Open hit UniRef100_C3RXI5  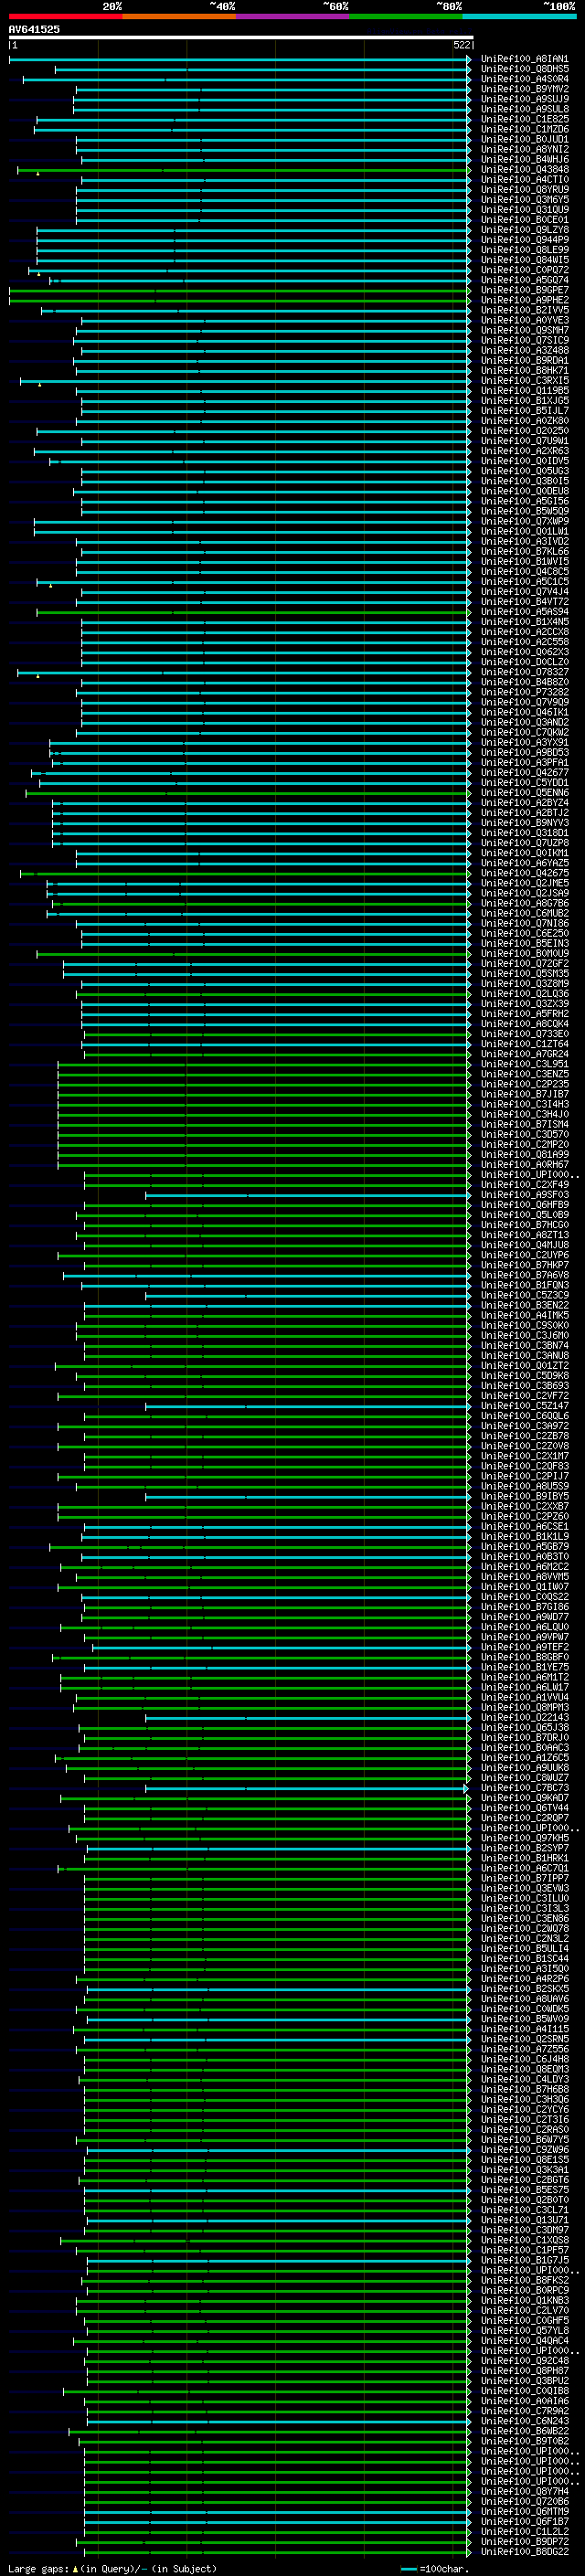[524, 381]
